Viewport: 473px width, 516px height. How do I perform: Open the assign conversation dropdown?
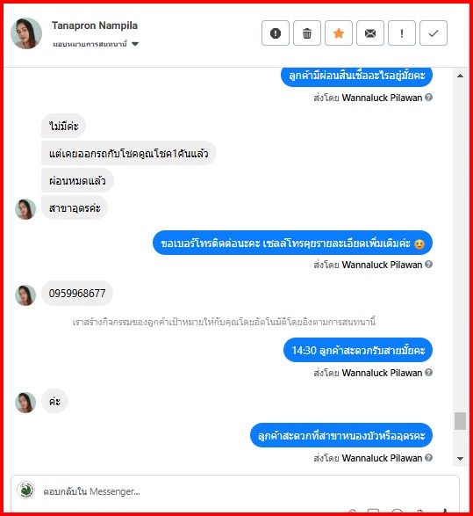pos(96,44)
